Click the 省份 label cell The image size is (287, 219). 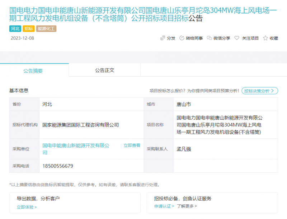[24, 104]
